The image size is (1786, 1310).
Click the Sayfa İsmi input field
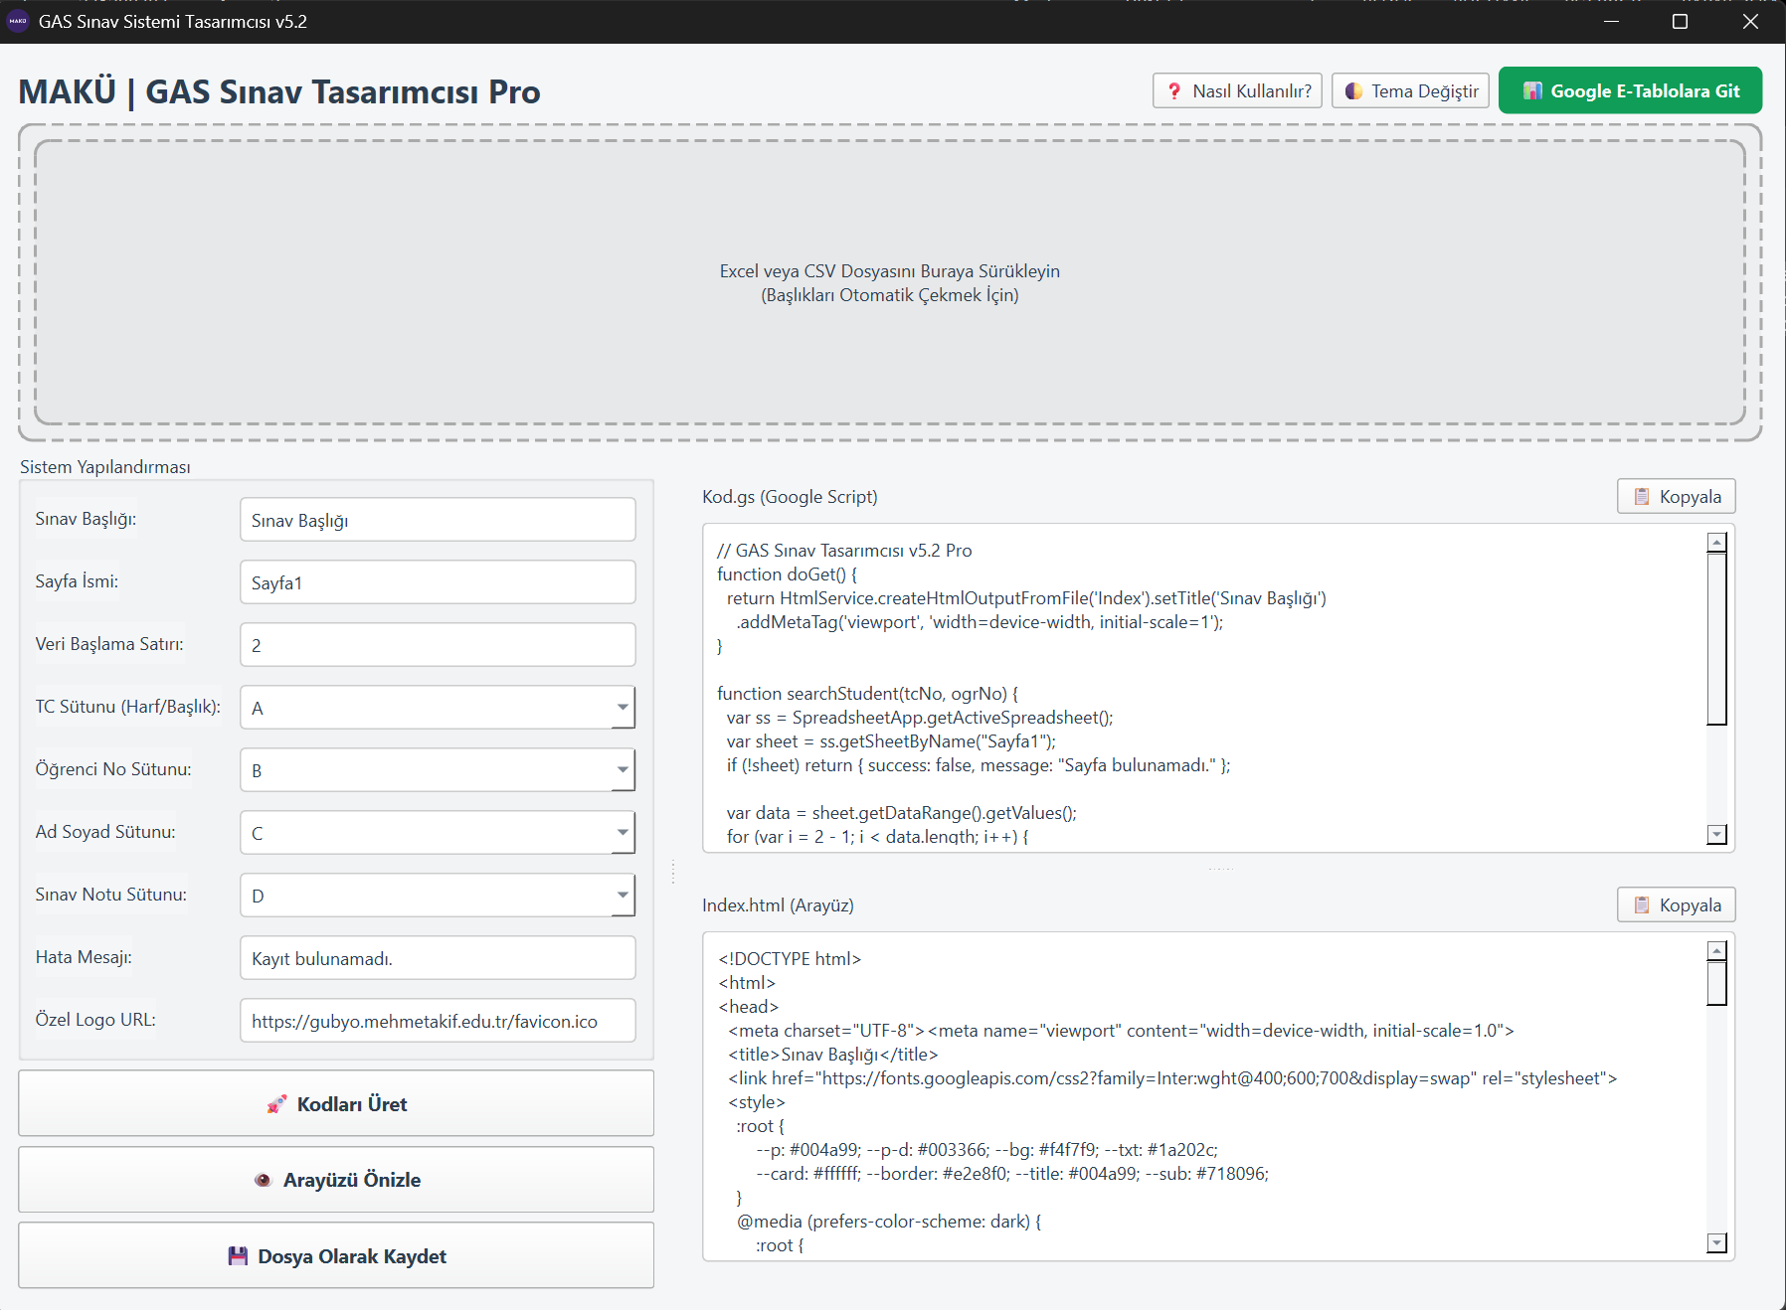[x=438, y=582]
